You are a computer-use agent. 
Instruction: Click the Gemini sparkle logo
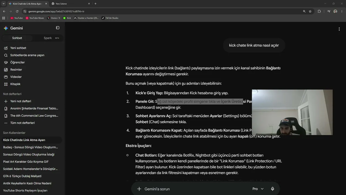point(6,28)
